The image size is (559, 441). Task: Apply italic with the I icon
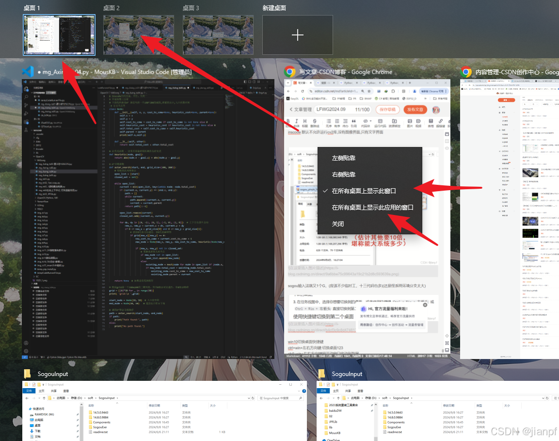297,122
